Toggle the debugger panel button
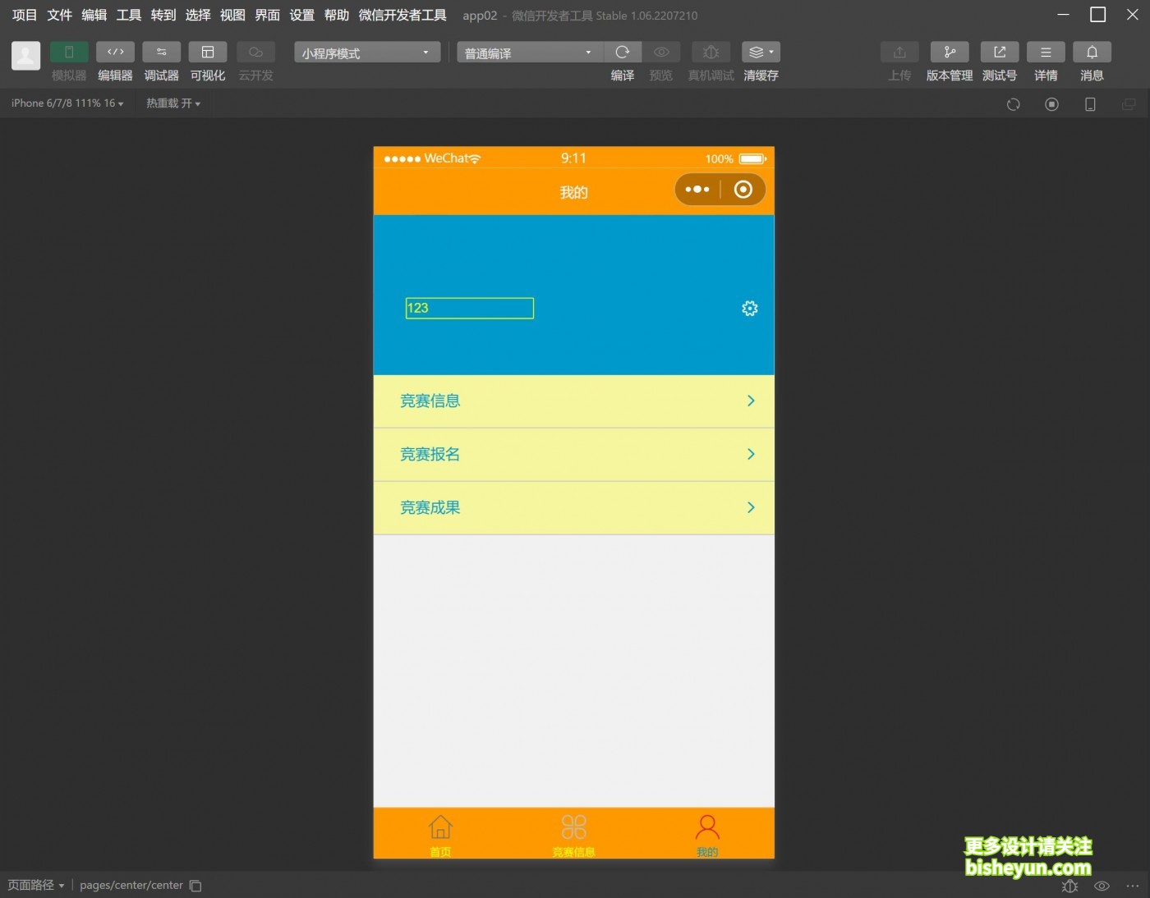 point(161,52)
